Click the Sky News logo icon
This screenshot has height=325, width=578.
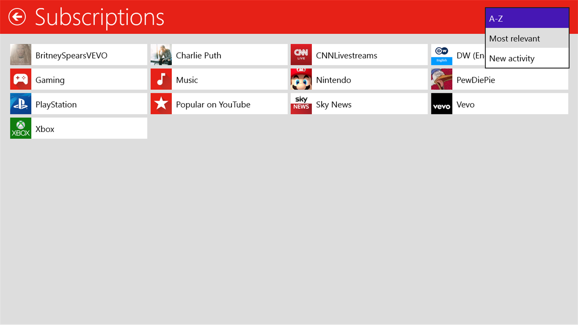point(301,104)
